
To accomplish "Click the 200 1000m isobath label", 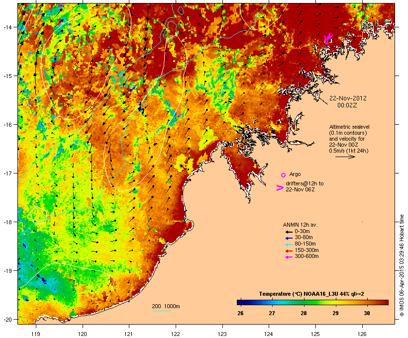I will pos(166,306).
